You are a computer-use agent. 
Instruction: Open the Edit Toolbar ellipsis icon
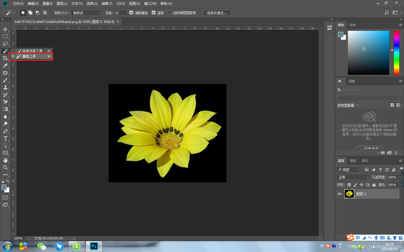pos(5,175)
